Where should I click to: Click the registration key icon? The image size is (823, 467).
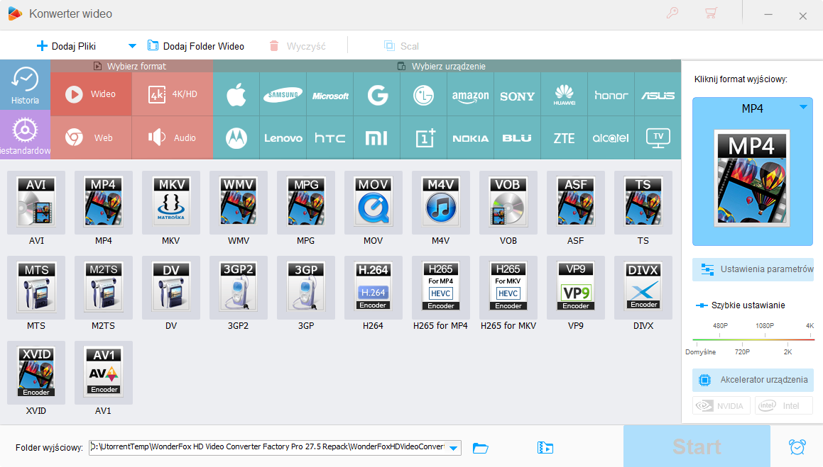point(672,13)
